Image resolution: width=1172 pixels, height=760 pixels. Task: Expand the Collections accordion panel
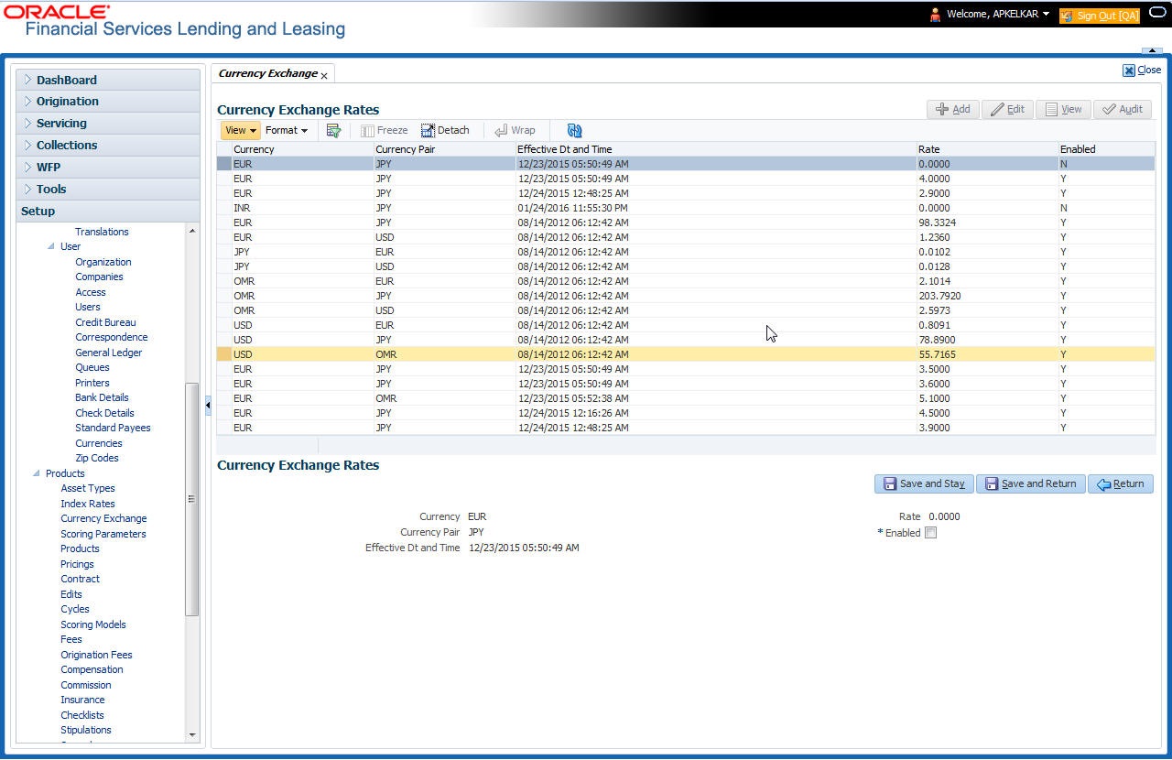[x=67, y=146]
